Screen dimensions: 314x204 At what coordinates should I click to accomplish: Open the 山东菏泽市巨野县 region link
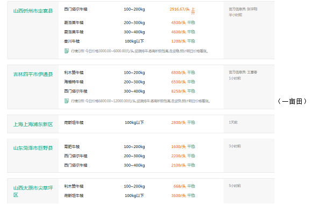coord(33,148)
